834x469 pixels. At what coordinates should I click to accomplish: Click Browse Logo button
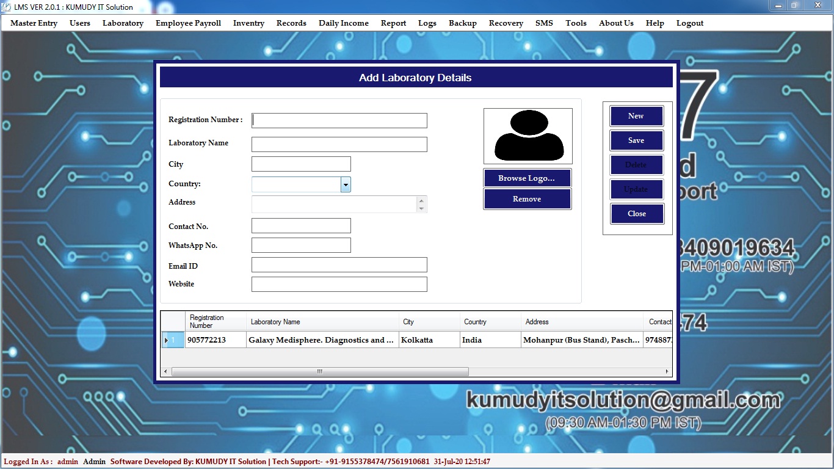tap(527, 178)
